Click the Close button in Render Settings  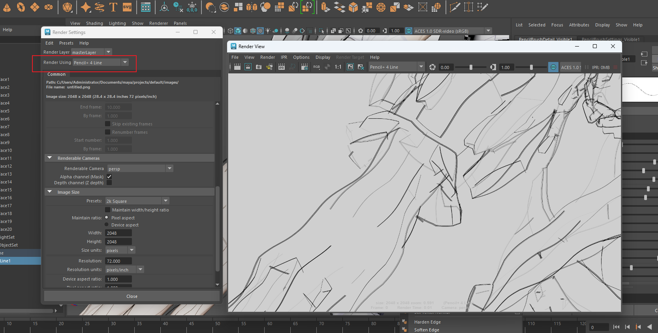click(x=132, y=296)
